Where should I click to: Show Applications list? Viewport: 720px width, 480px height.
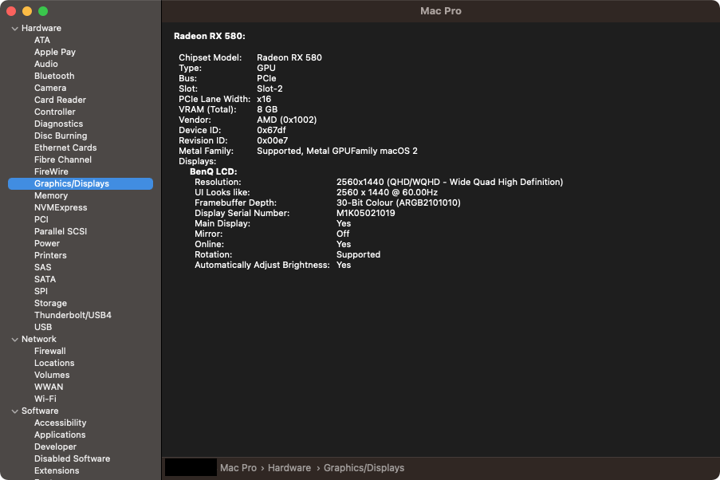point(60,435)
